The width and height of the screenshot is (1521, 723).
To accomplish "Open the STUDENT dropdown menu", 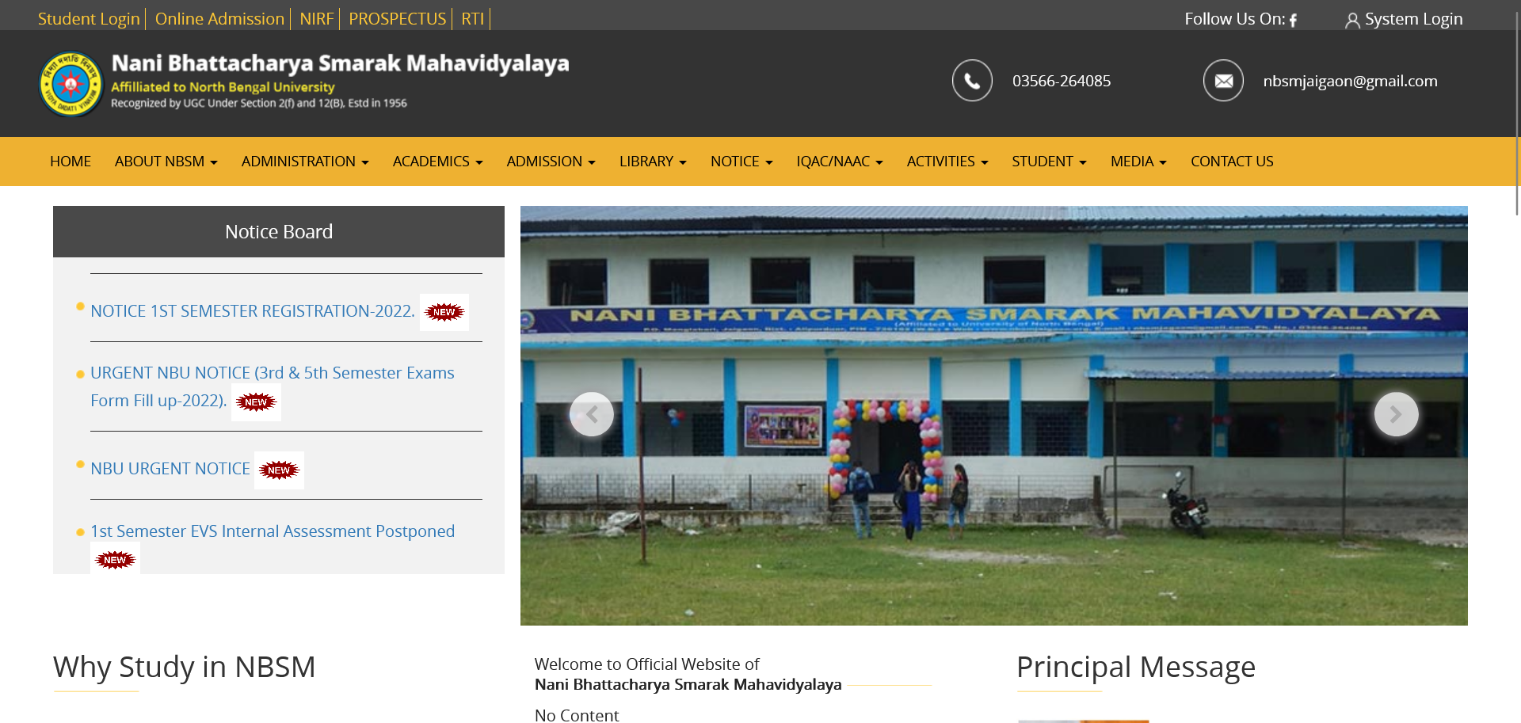I will click(x=1049, y=162).
